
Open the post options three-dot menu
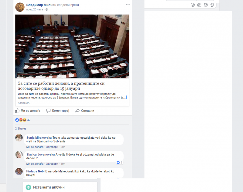(128, 5)
